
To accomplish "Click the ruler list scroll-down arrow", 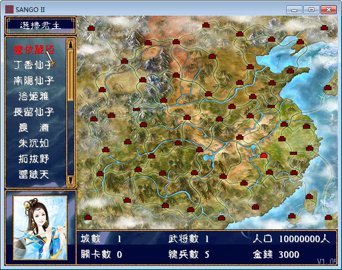I will pos(71,180).
